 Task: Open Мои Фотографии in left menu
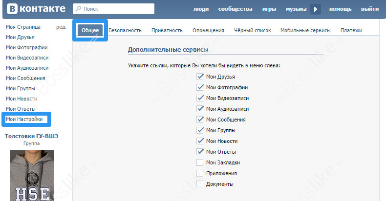pos(26,47)
